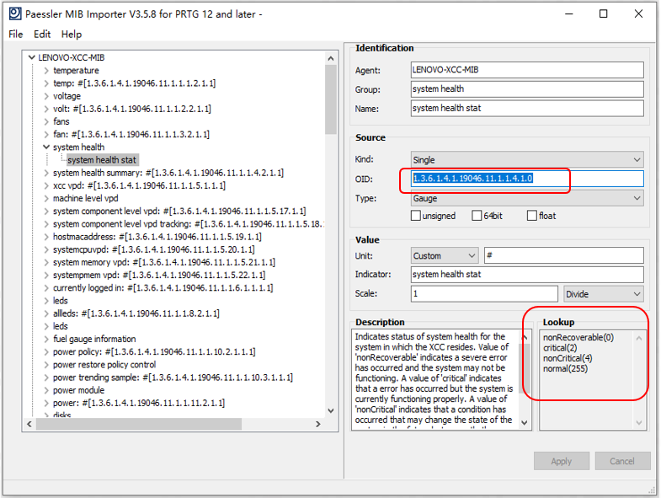Close the MIB Importer window
Image resolution: width=661 pixels, height=498 pixels.
[x=638, y=14]
